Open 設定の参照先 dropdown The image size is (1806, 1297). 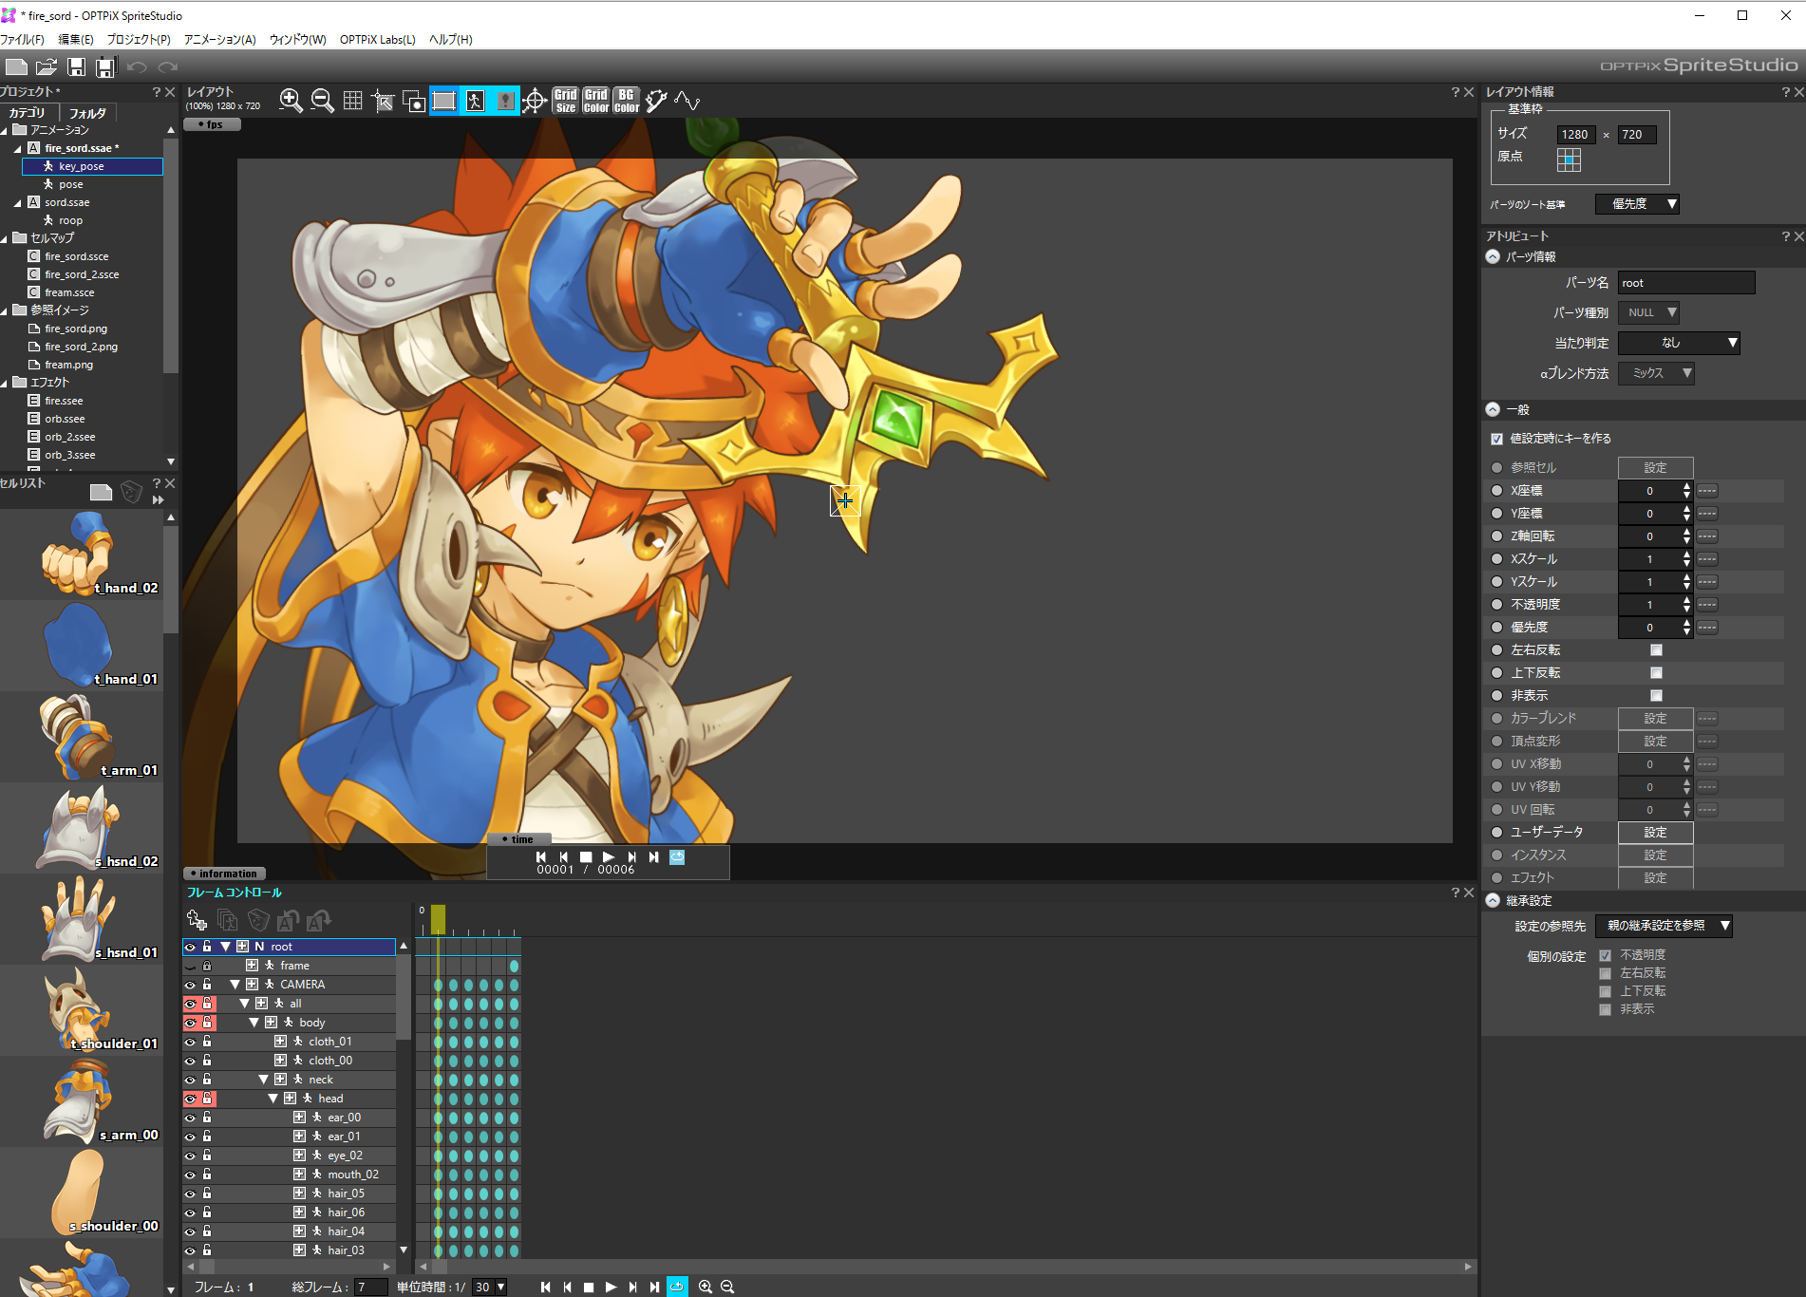tap(1665, 926)
